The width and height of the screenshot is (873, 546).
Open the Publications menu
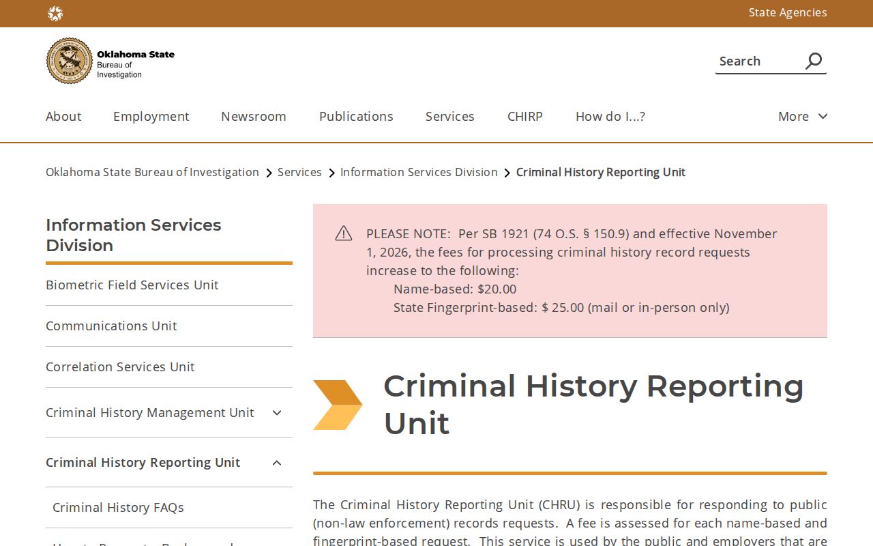356,116
